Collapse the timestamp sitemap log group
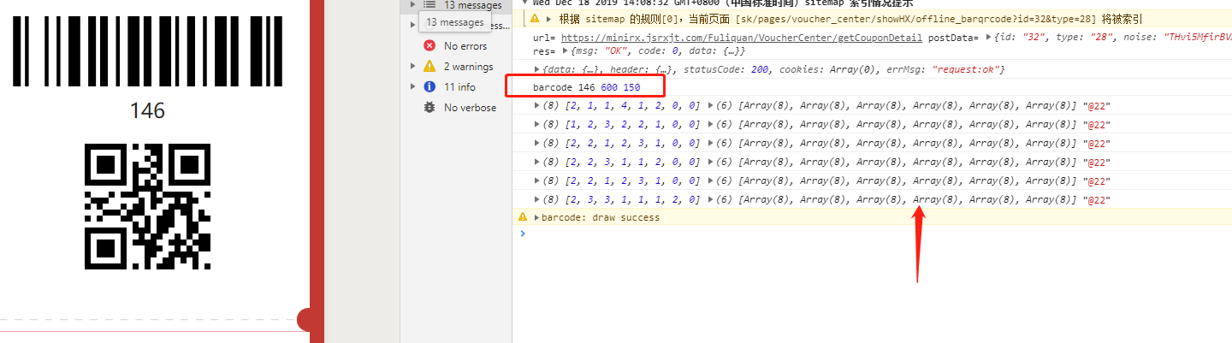The height and width of the screenshot is (343, 1232). click(524, 2)
